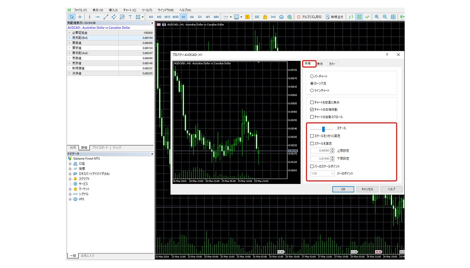Open the chart templates dropdown
The width and height of the screenshot is (470, 268).
(238, 17)
